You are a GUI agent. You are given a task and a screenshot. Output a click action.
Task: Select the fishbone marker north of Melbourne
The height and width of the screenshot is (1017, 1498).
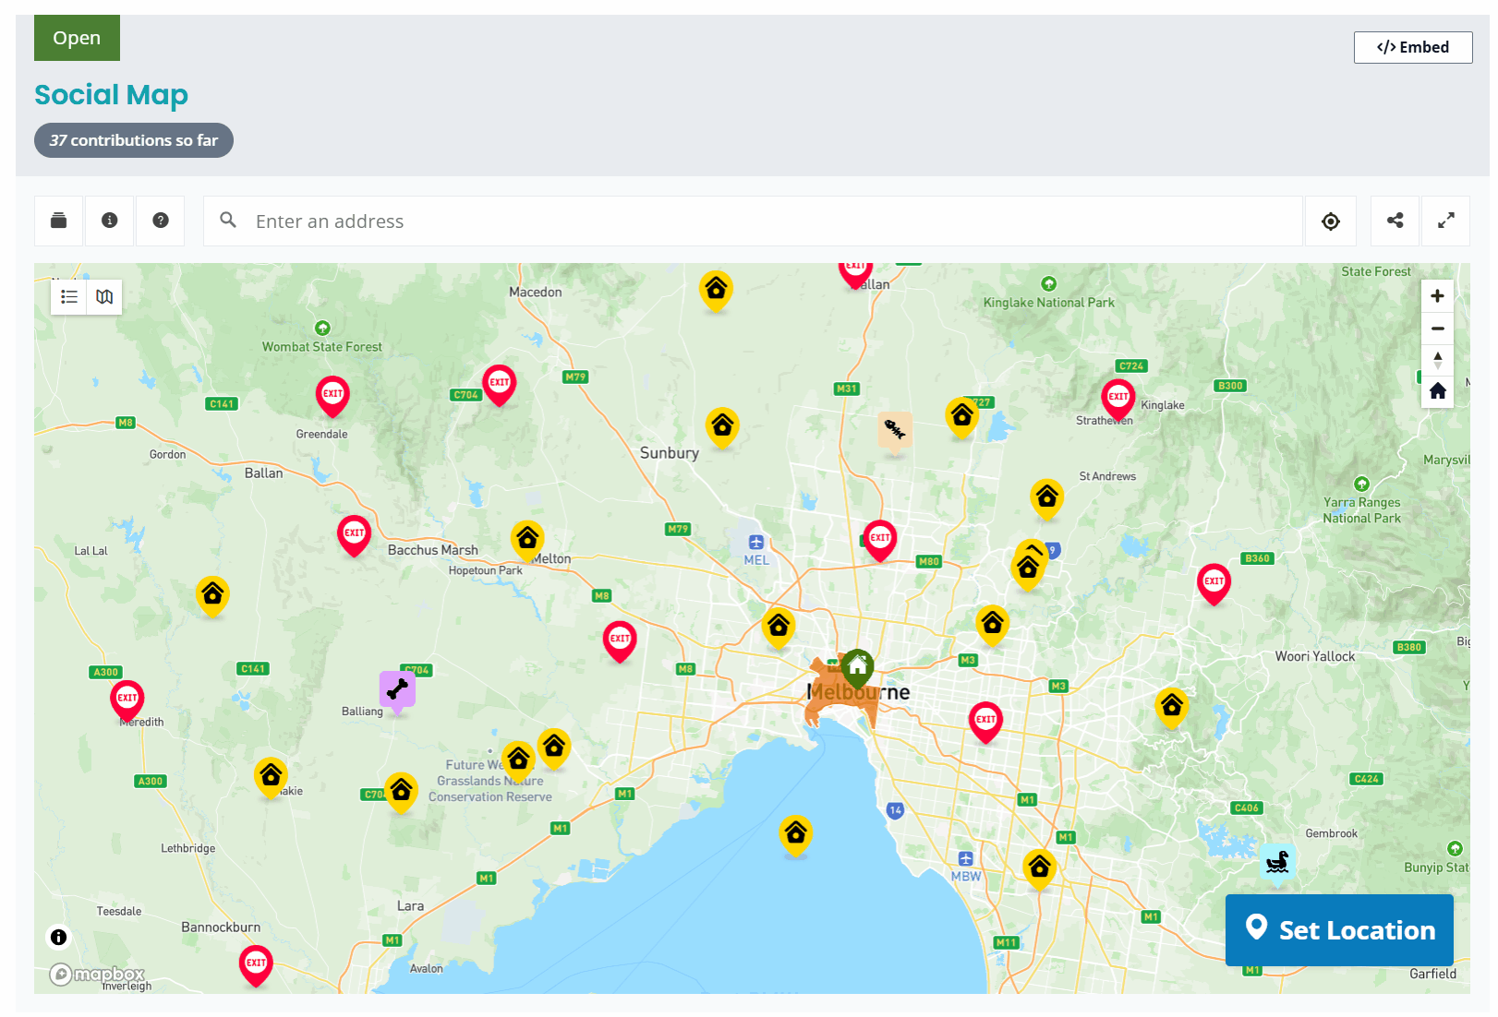pos(894,429)
